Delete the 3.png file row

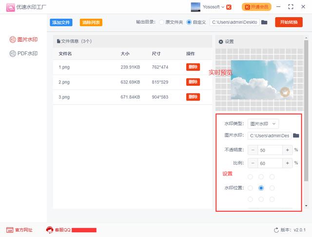click(x=193, y=97)
